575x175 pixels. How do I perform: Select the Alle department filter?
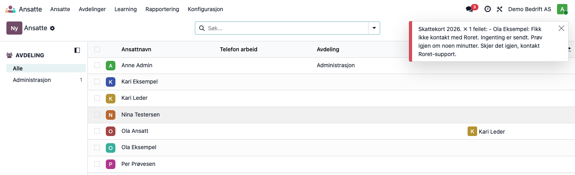[x=46, y=68]
